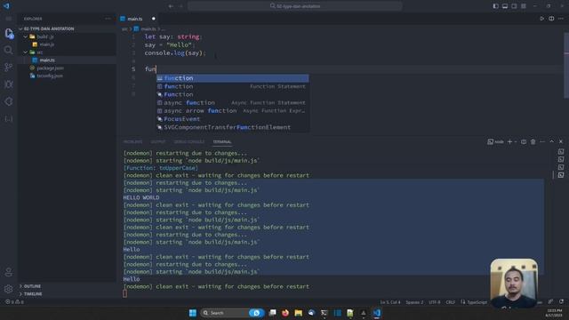Screen dimensions: 569x320
Task: Click 'Ln 5, Col 4' in status bar
Action: (x=390, y=302)
